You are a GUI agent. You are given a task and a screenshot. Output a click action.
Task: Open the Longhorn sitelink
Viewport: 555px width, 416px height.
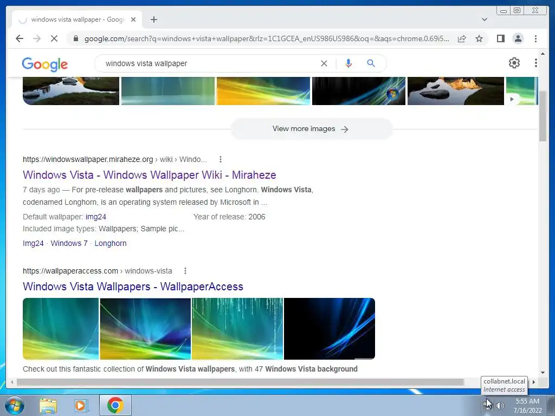coord(111,243)
